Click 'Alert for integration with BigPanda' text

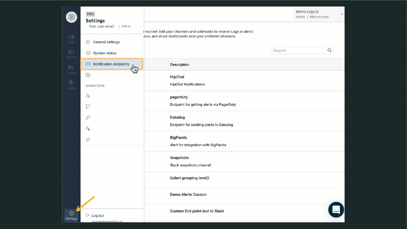coord(198,145)
